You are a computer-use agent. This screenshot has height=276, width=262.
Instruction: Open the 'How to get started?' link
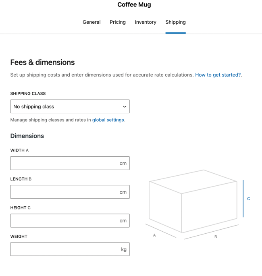(x=218, y=75)
